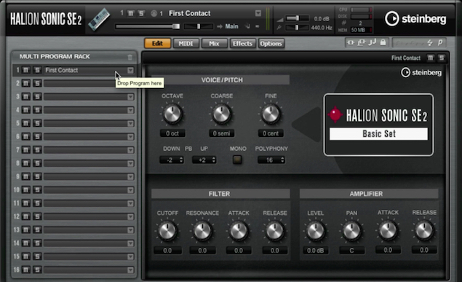This screenshot has height=282, width=462.
Task: Click the 0 semi value field
Action: [222, 133]
